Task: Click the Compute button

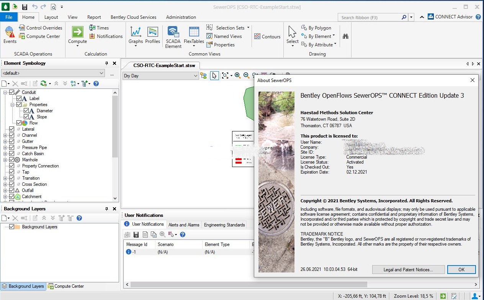Action: point(77,36)
